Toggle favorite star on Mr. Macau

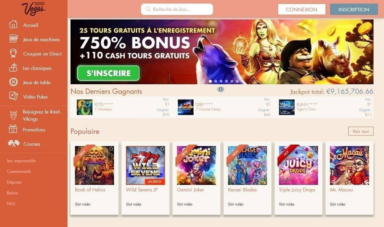(x=366, y=149)
